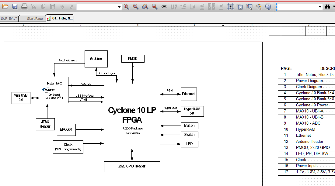The image size is (335, 186).
Task: Click the Clock block in diagram
Action: (x=68, y=147)
